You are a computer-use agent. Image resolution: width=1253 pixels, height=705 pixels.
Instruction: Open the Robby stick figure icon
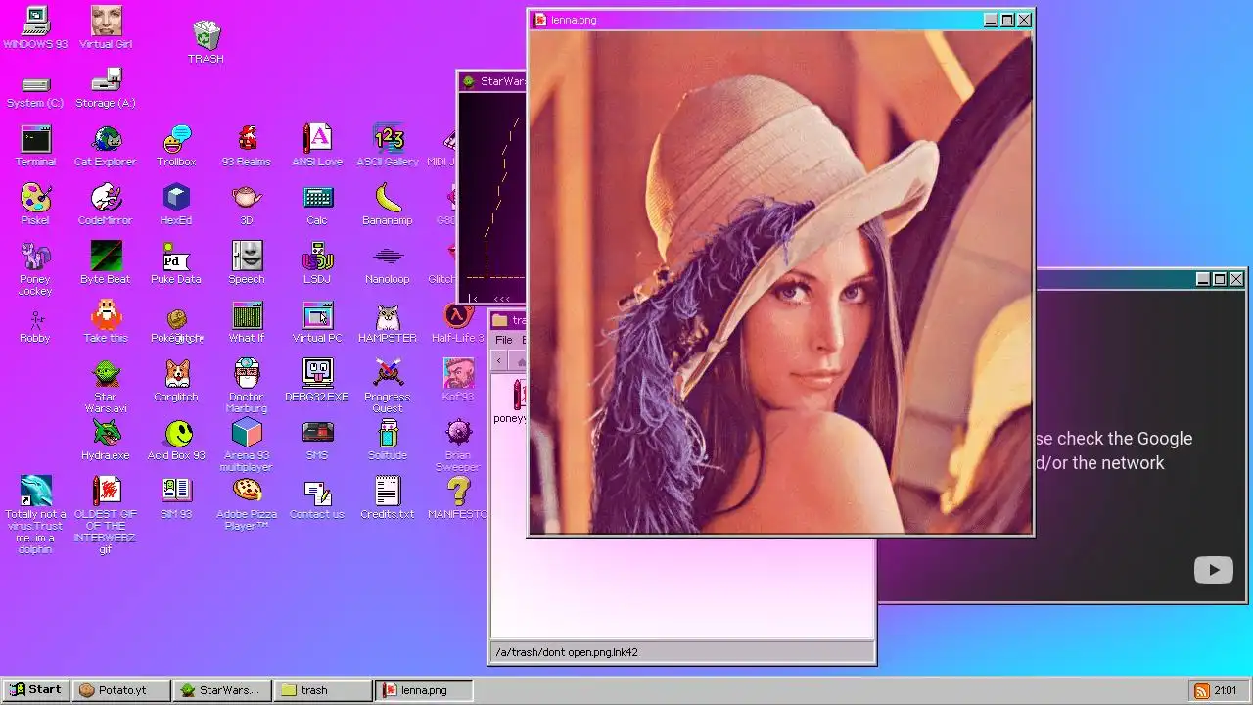click(35, 327)
